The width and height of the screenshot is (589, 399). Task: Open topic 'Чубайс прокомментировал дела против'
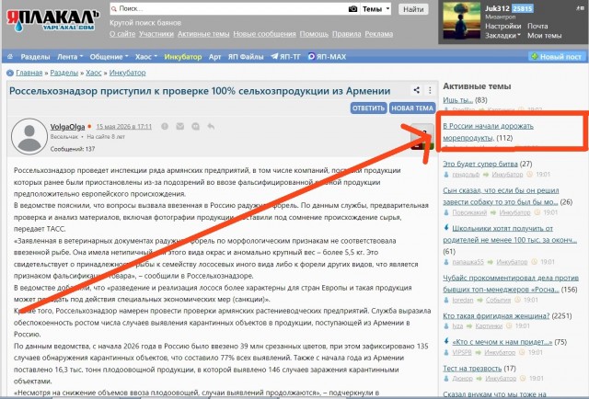click(511, 284)
